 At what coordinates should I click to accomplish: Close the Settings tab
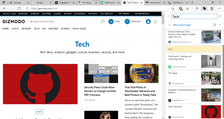[x=28, y=2]
